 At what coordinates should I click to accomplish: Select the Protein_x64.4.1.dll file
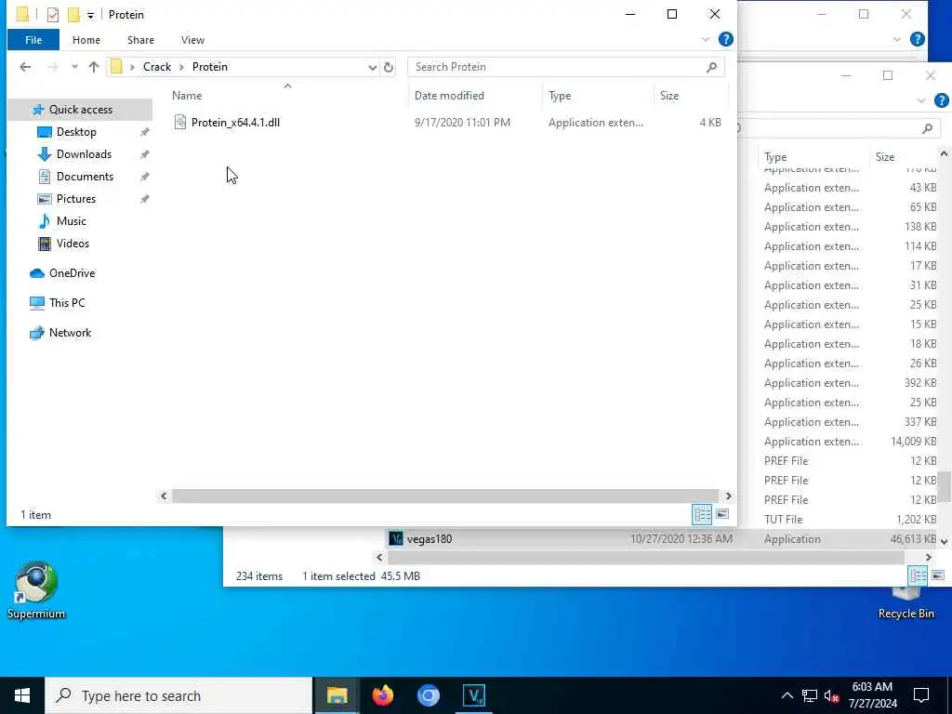(235, 123)
